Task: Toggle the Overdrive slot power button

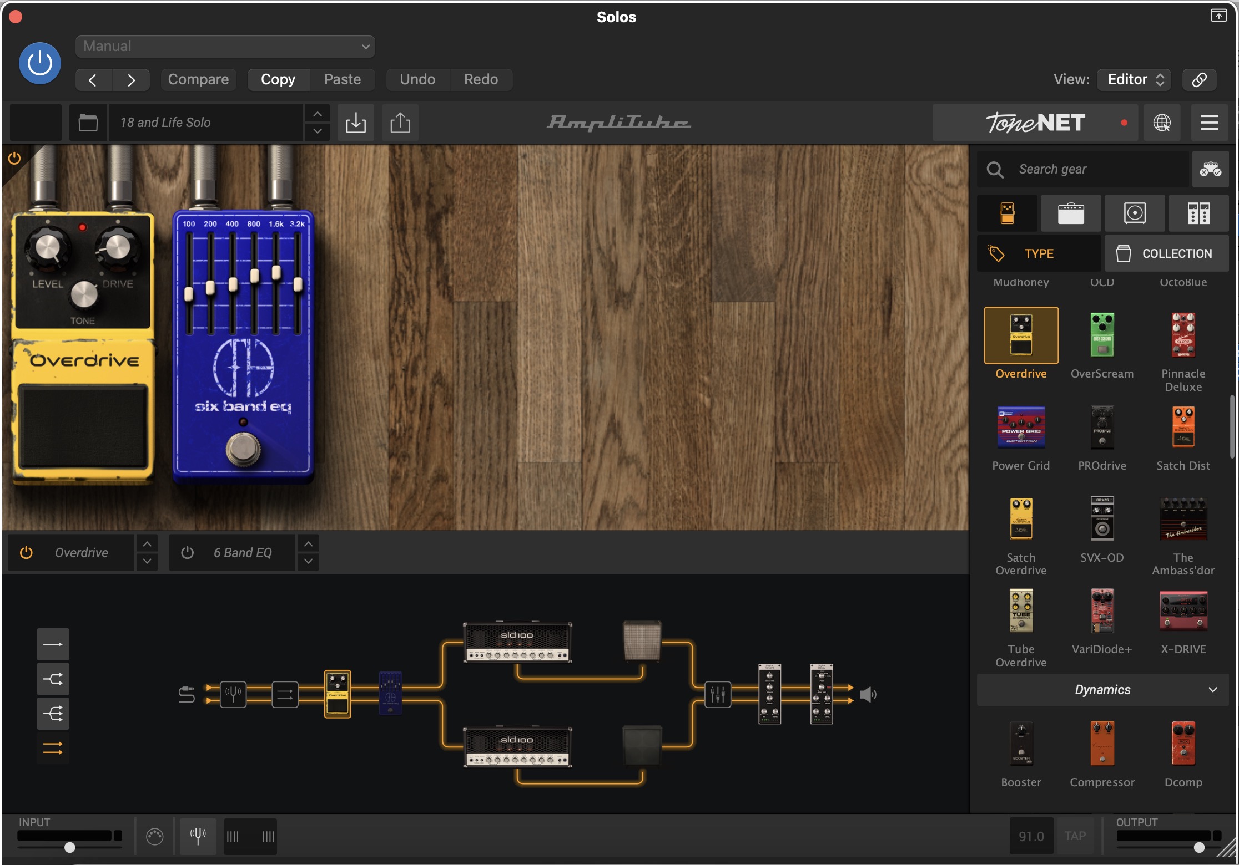Action: 26,553
